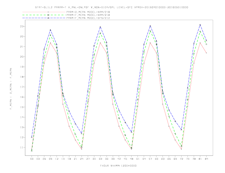Click x-axis tick label 81
Screen dimensions: 225x173
pos(200,159)
